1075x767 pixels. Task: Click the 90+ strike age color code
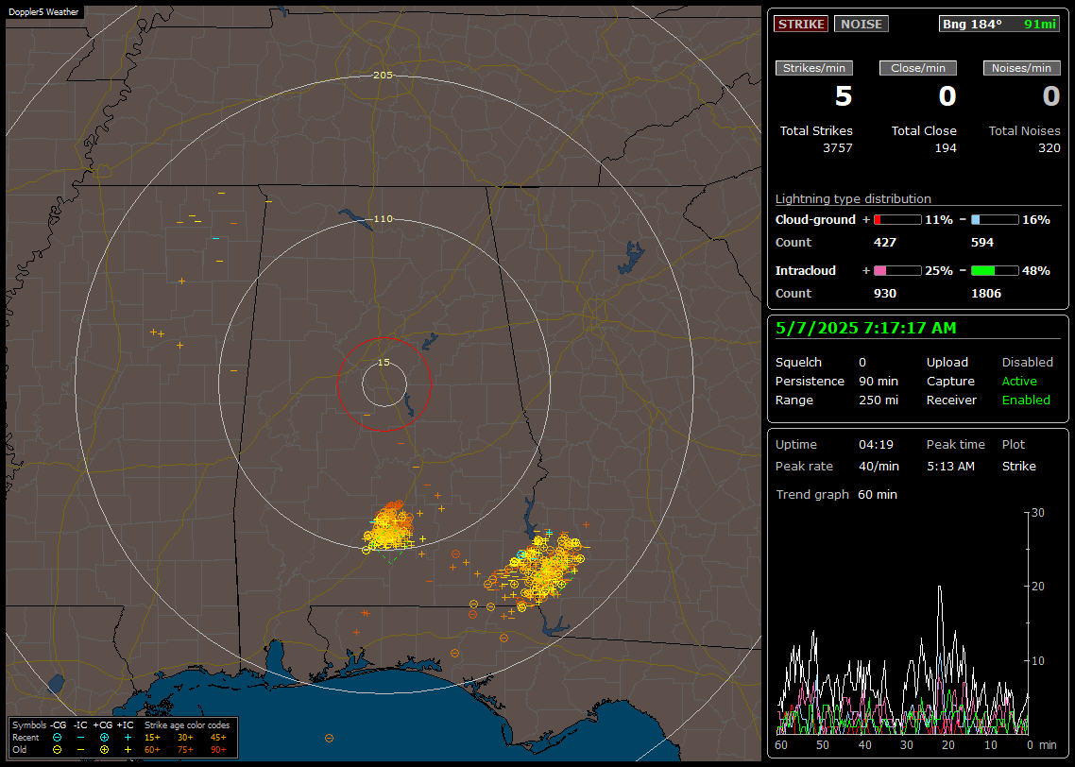(x=218, y=750)
